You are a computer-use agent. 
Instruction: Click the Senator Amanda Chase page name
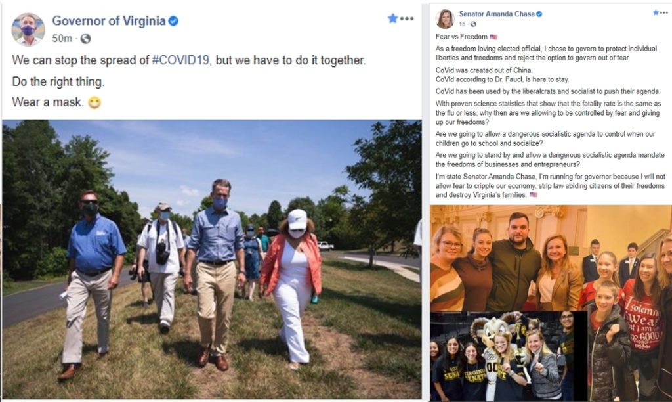(x=497, y=14)
